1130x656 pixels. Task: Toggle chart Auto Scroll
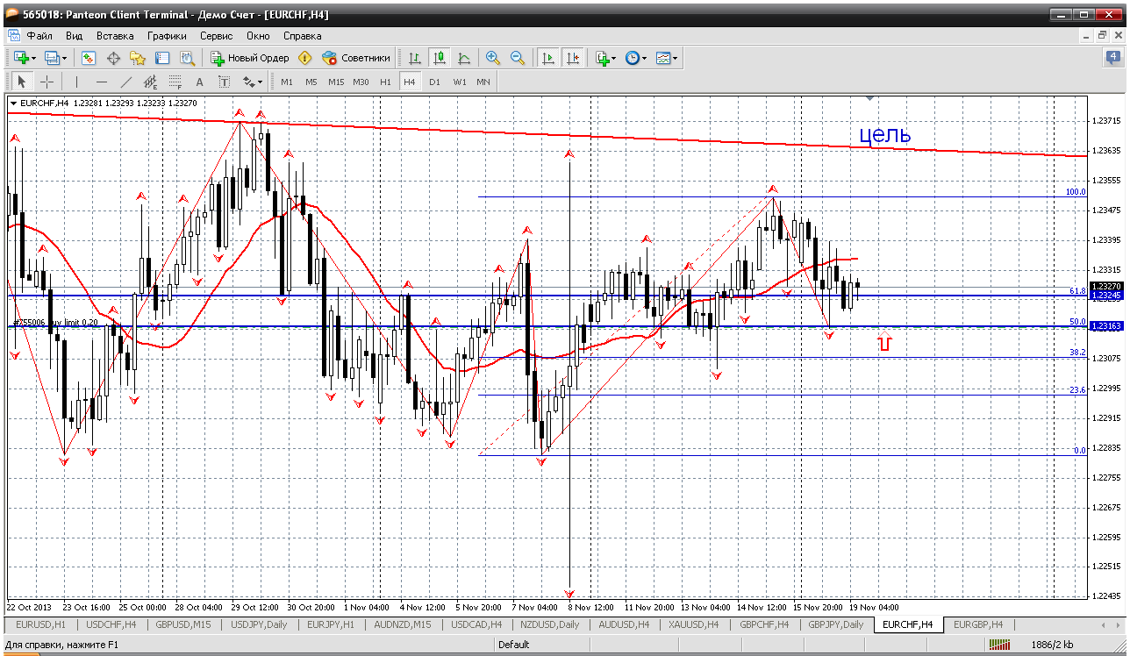[548, 58]
